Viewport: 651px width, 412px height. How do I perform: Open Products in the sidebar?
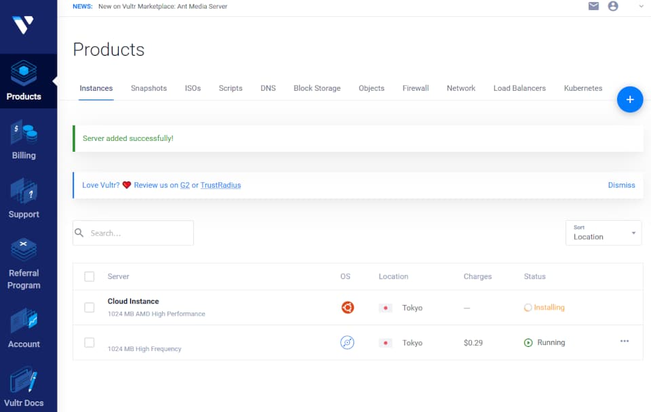(24, 81)
